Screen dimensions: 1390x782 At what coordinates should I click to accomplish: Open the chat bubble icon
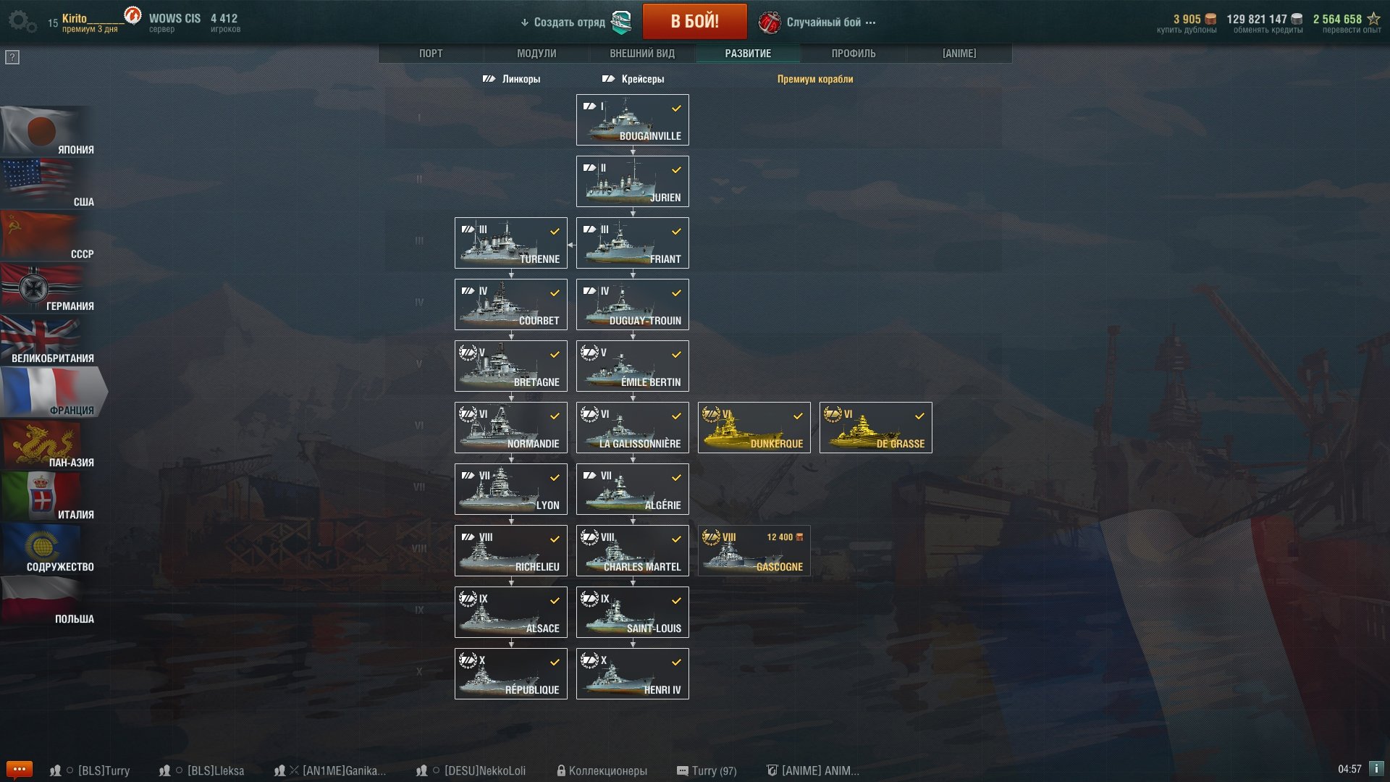pos(20,769)
